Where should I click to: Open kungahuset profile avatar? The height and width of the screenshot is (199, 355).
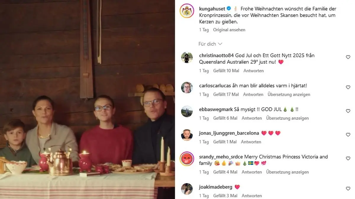[x=187, y=11]
